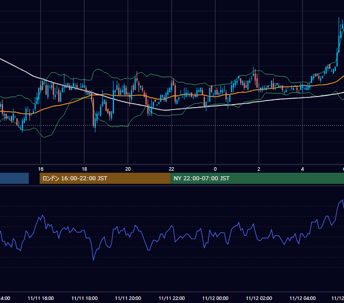Click the 11/11 20:00 date label

point(128,298)
